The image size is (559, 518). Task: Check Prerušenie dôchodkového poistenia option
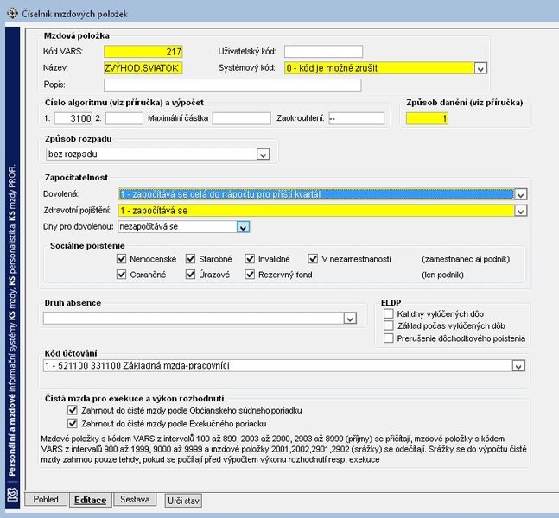pyautogui.click(x=389, y=338)
